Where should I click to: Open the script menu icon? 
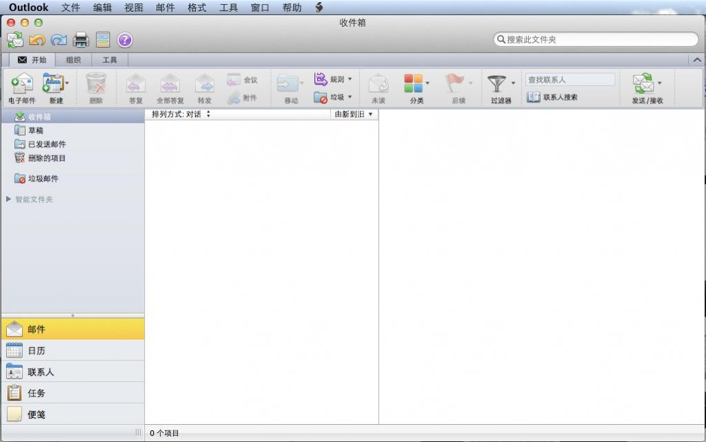[x=319, y=8]
